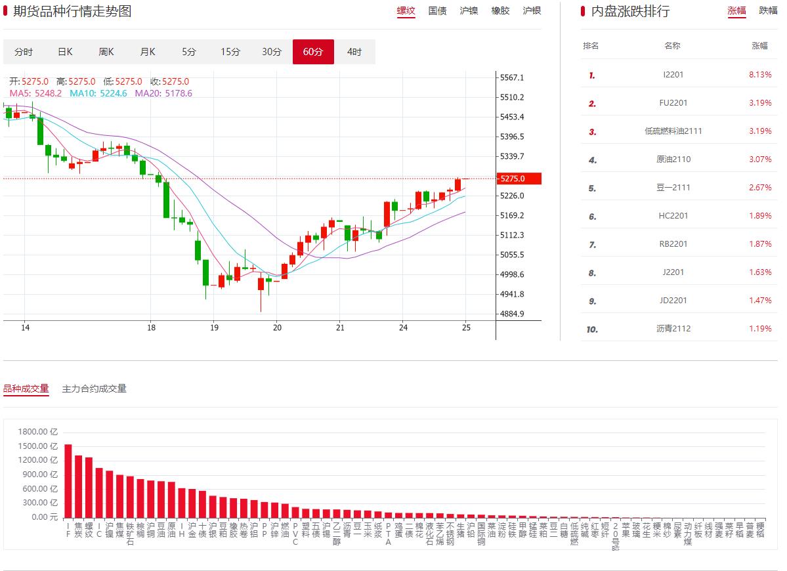Show 国债 futures chart
The width and height of the screenshot is (787, 571).
coord(437,11)
